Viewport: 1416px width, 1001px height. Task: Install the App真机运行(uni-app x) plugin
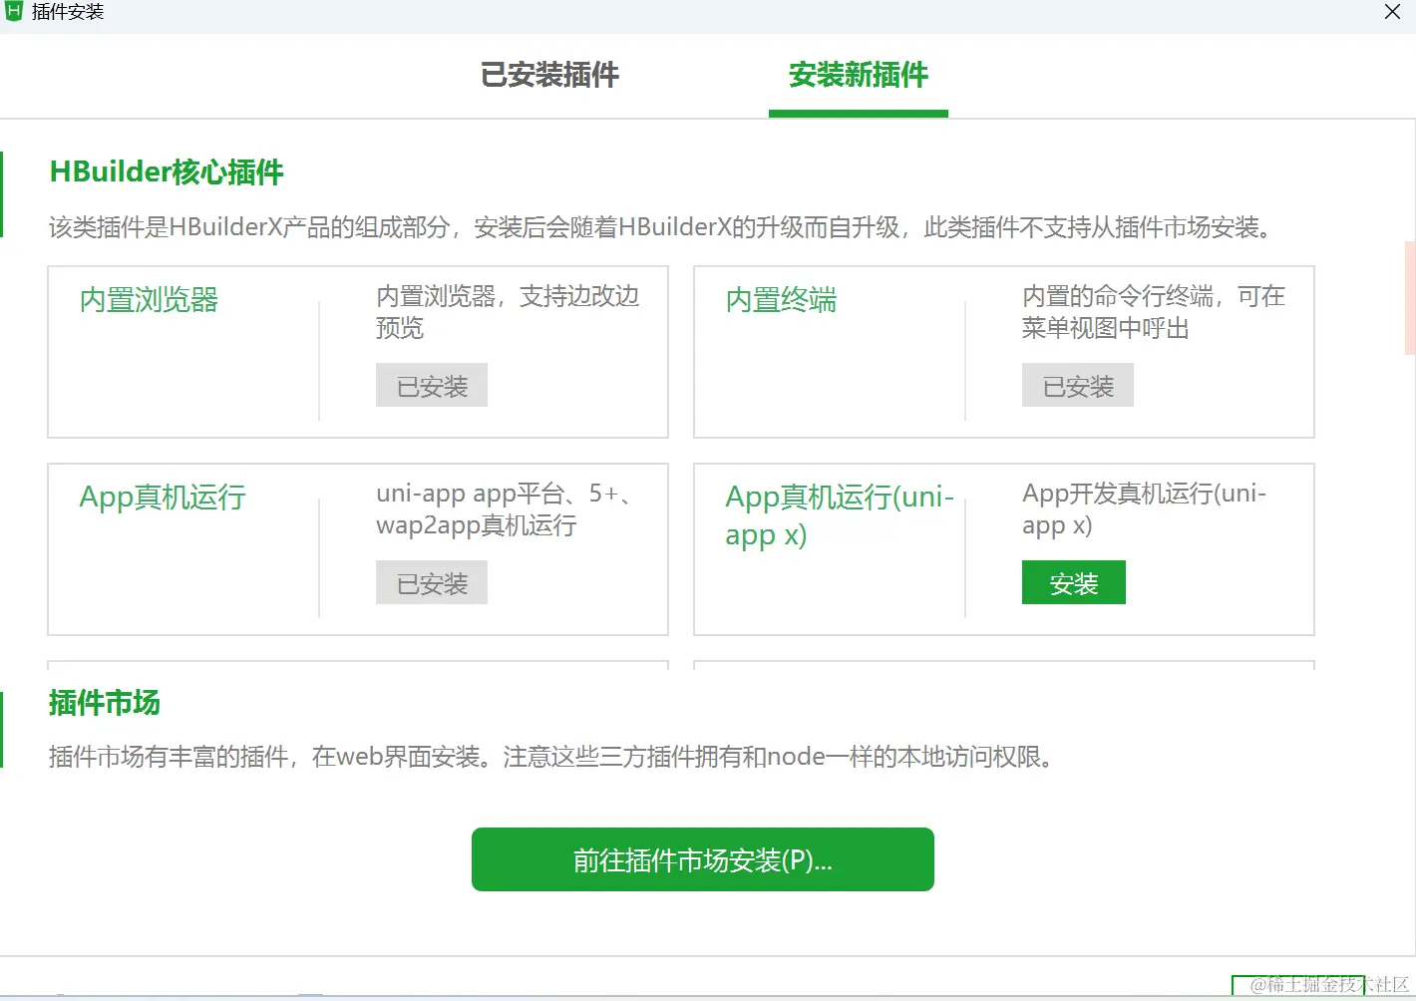[x=1074, y=583]
